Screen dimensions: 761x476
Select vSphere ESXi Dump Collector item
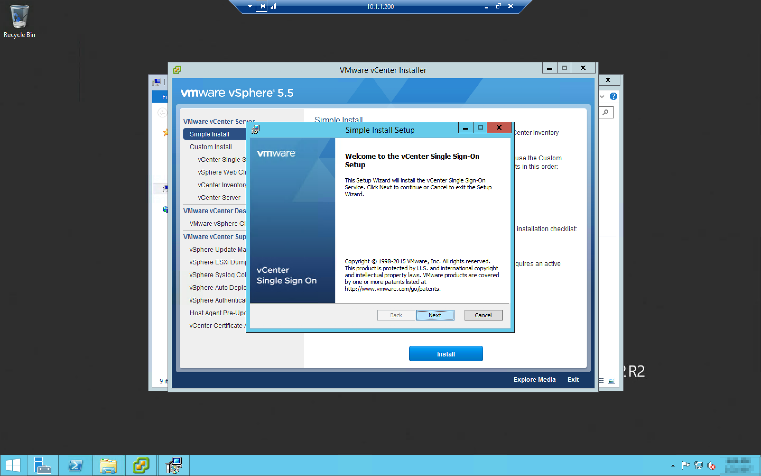218,262
